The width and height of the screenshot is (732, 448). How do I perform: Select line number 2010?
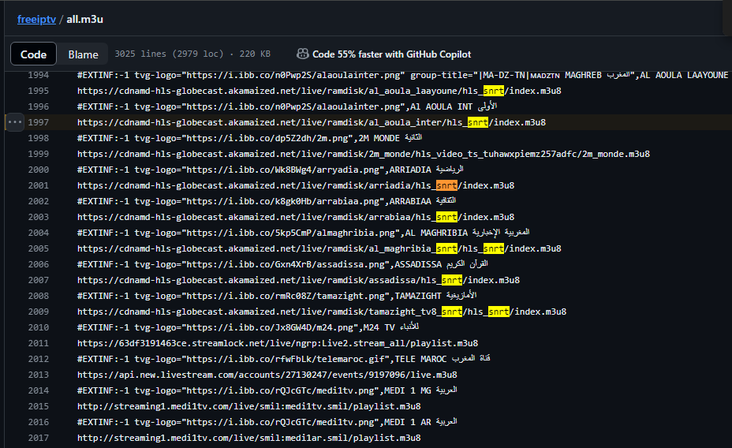[x=39, y=327]
